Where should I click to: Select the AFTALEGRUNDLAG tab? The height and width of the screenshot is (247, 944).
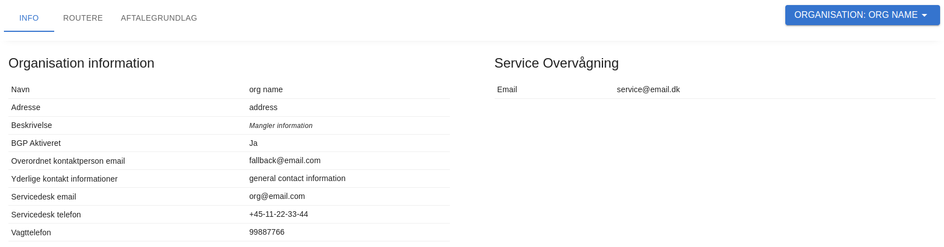(x=159, y=18)
